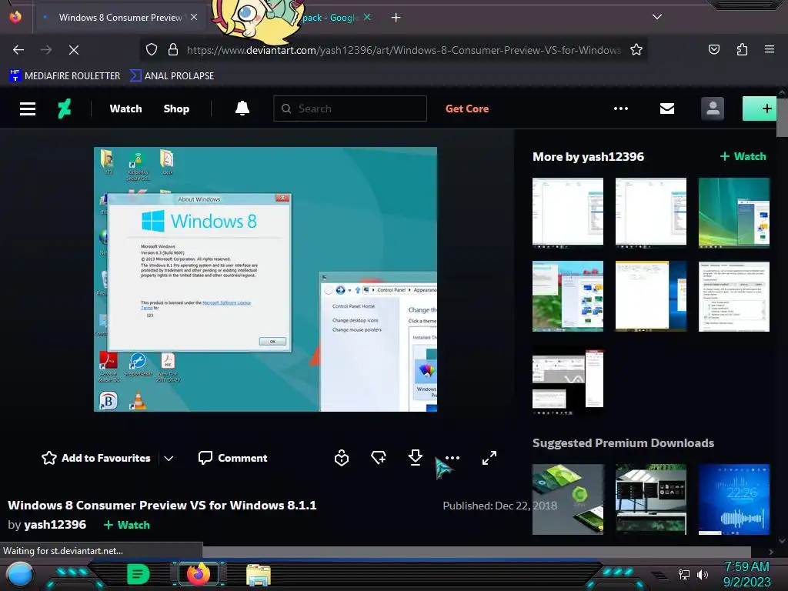Click the taskbar clock showing 7:59 AM
Screen dimensions: 788x591
tap(746, 574)
